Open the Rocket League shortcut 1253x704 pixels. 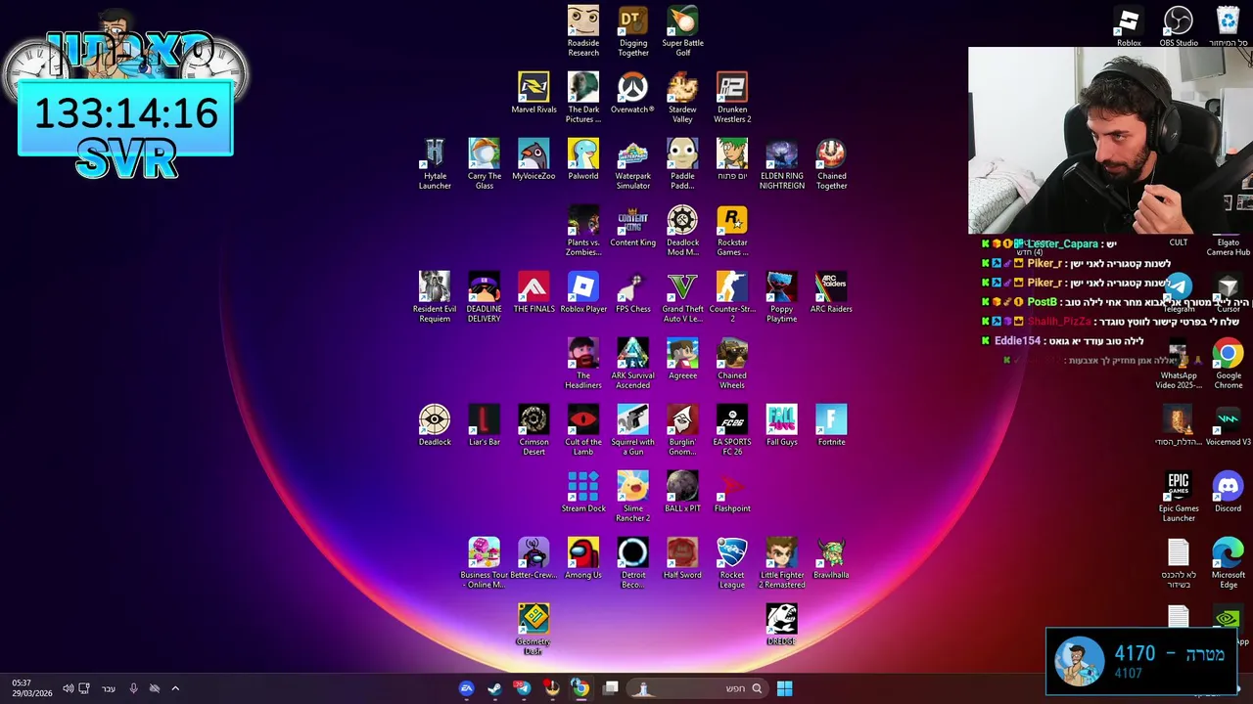(732, 563)
